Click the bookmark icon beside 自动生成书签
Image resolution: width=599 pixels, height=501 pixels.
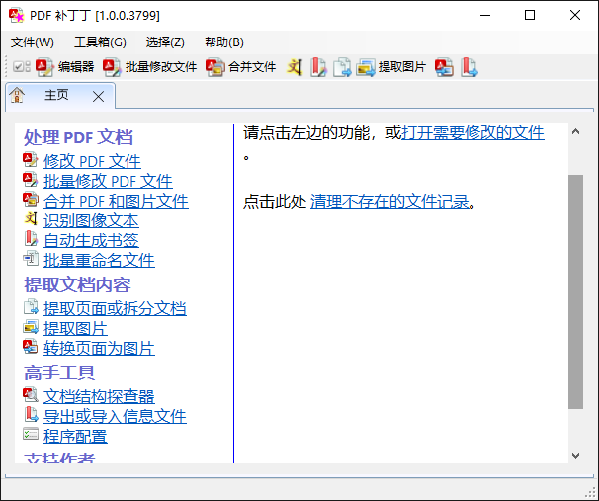point(31,239)
